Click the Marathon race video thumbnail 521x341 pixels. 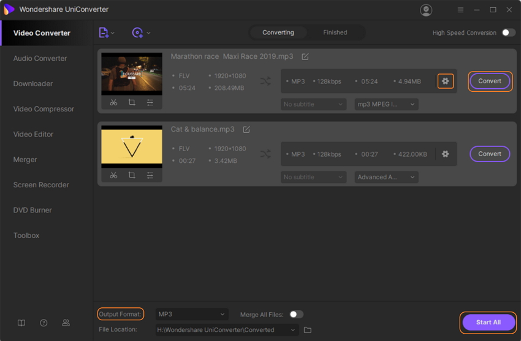tap(132, 73)
